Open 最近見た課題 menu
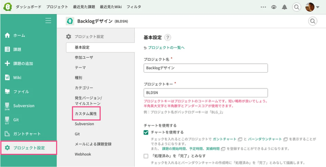326x167 pixels. [x=84, y=7]
